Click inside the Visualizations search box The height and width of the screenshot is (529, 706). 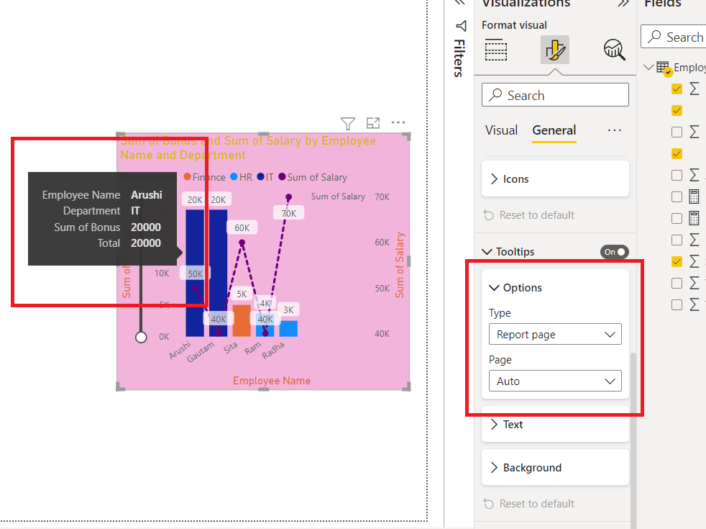554,94
